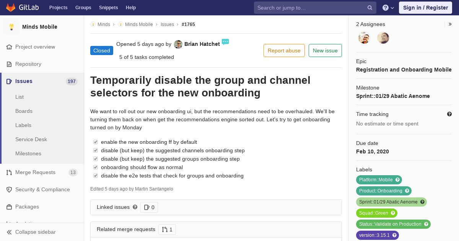The height and width of the screenshot is (241, 459).
Task: Open the Help question mark menu
Action: 388,8
